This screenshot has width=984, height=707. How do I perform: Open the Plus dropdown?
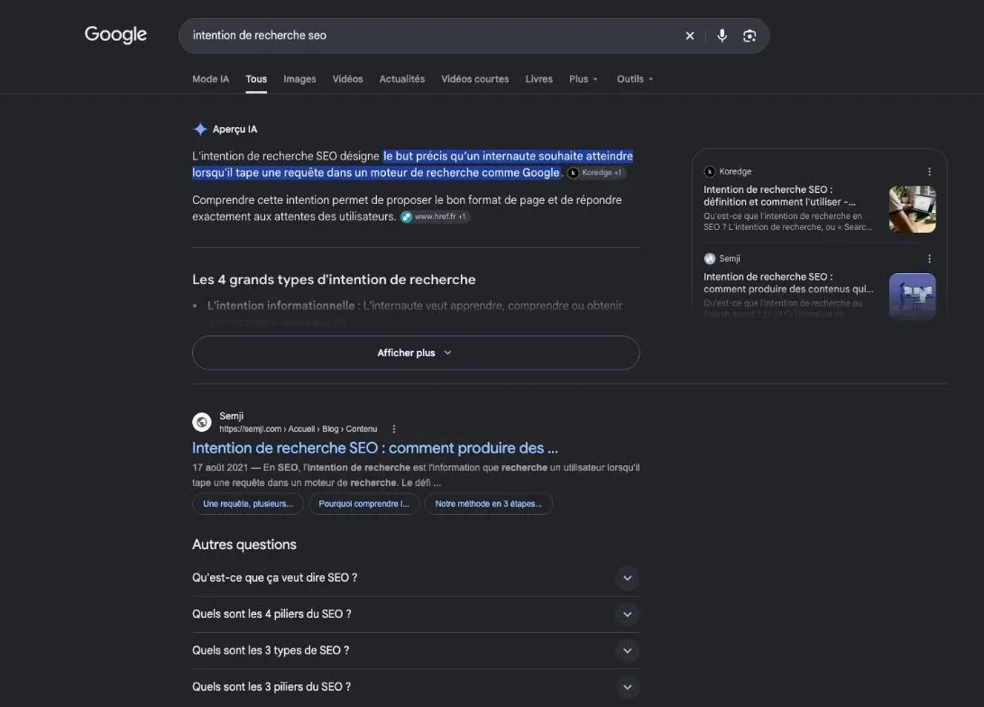584,79
